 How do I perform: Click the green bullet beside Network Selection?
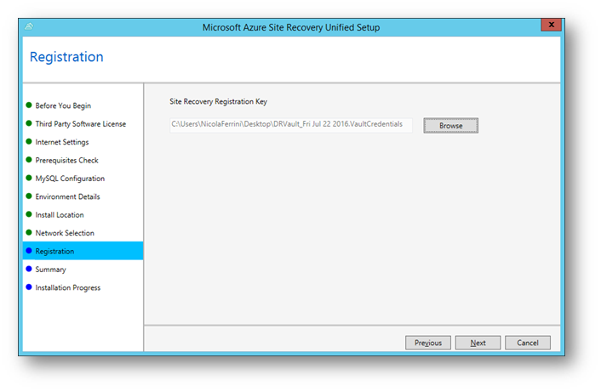pyautogui.click(x=29, y=233)
